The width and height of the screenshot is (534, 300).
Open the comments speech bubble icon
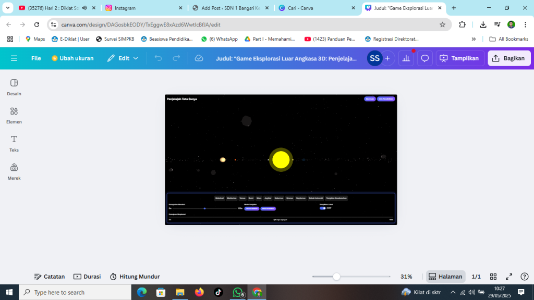click(425, 58)
